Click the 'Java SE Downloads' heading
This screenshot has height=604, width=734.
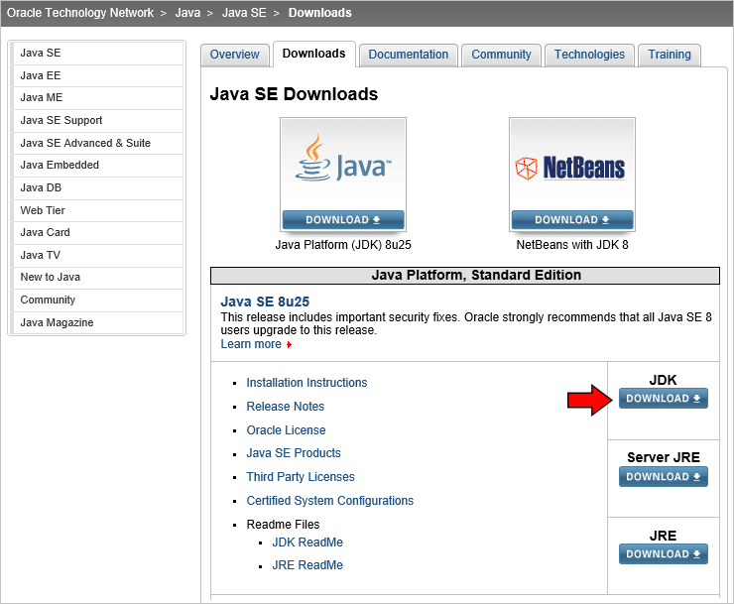coord(294,94)
